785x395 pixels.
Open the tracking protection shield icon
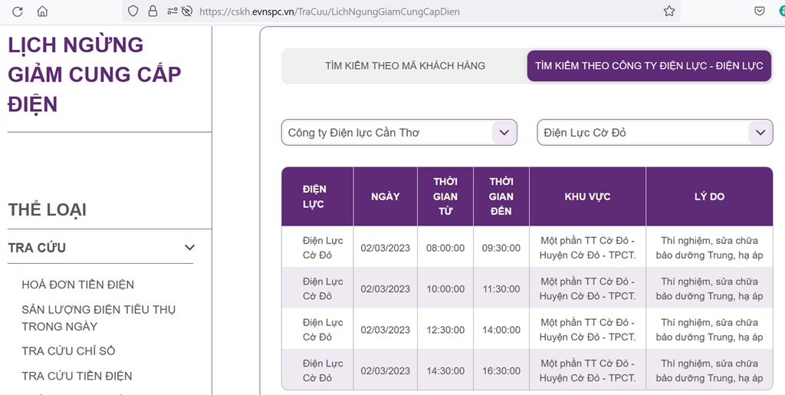click(x=133, y=12)
